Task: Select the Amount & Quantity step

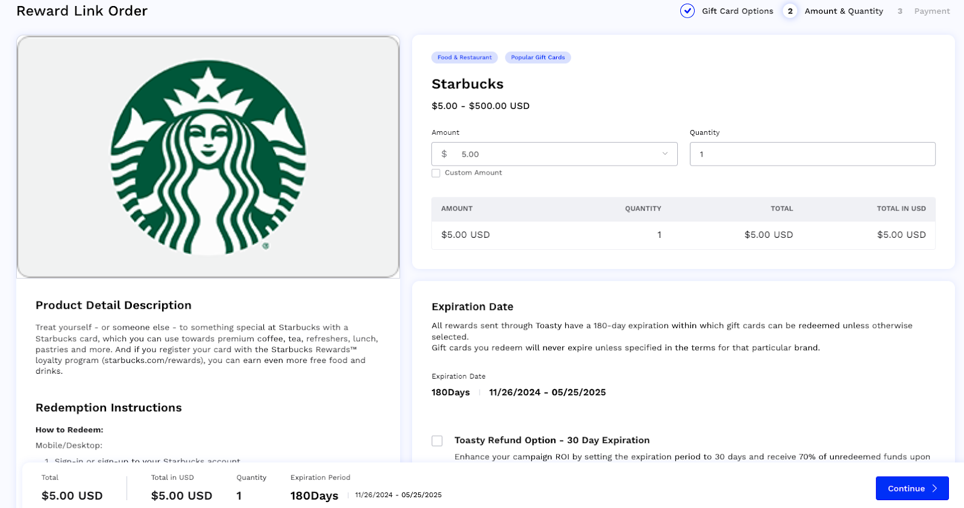Action: coord(843,11)
